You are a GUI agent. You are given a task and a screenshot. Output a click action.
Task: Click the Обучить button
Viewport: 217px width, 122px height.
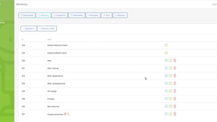[x=120, y=15]
